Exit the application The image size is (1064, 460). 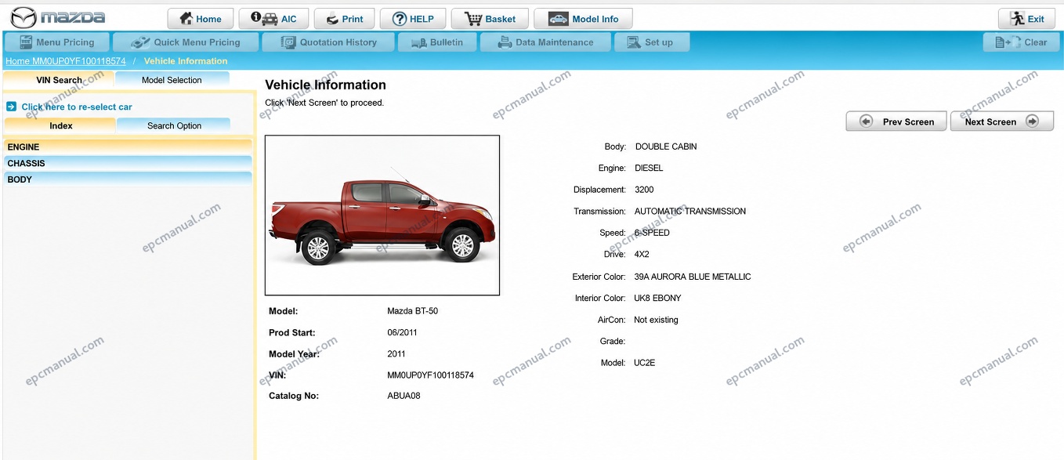click(x=1026, y=19)
